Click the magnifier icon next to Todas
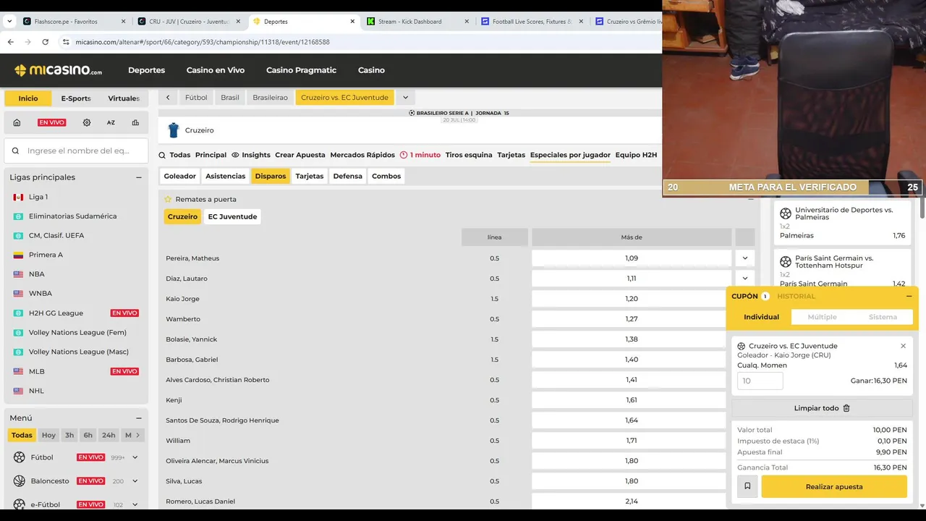 tap(162, 155)
